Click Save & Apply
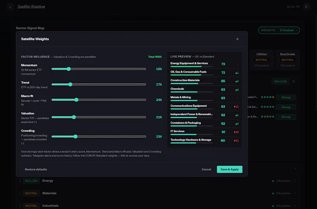Image resolution: width=317 pixels, height=209 pixels. (x=229, y=169)
